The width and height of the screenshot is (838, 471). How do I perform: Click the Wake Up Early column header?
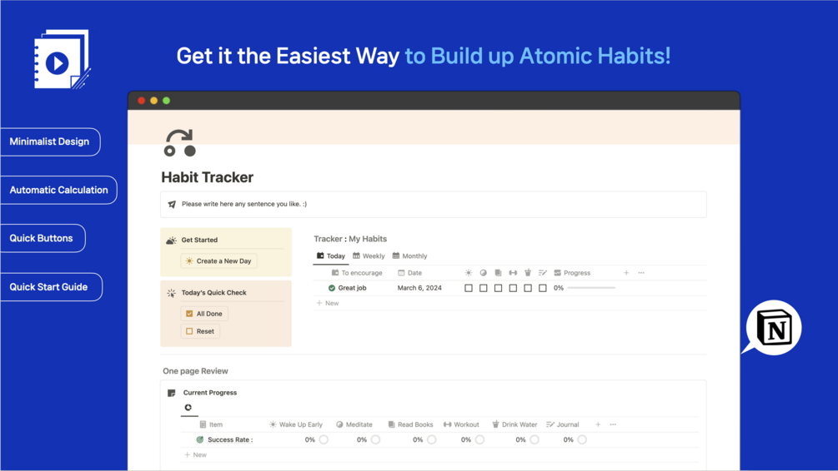coord(295,424)
